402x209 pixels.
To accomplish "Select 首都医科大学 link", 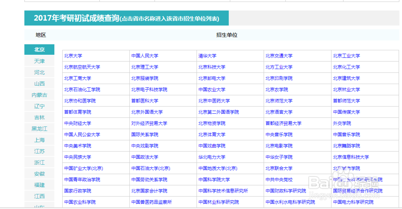I will pyautogui.click(x=145, y=101).
